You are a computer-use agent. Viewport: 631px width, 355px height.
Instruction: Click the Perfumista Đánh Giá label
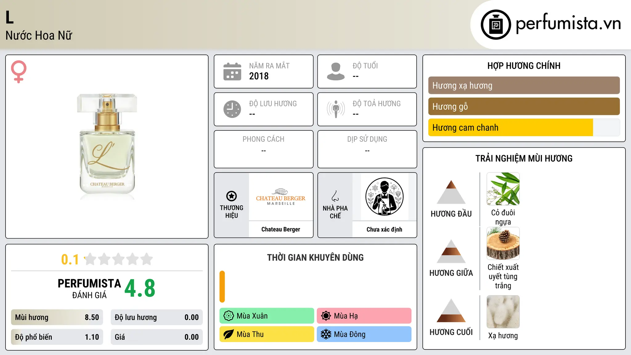click(x=89, y=288)
